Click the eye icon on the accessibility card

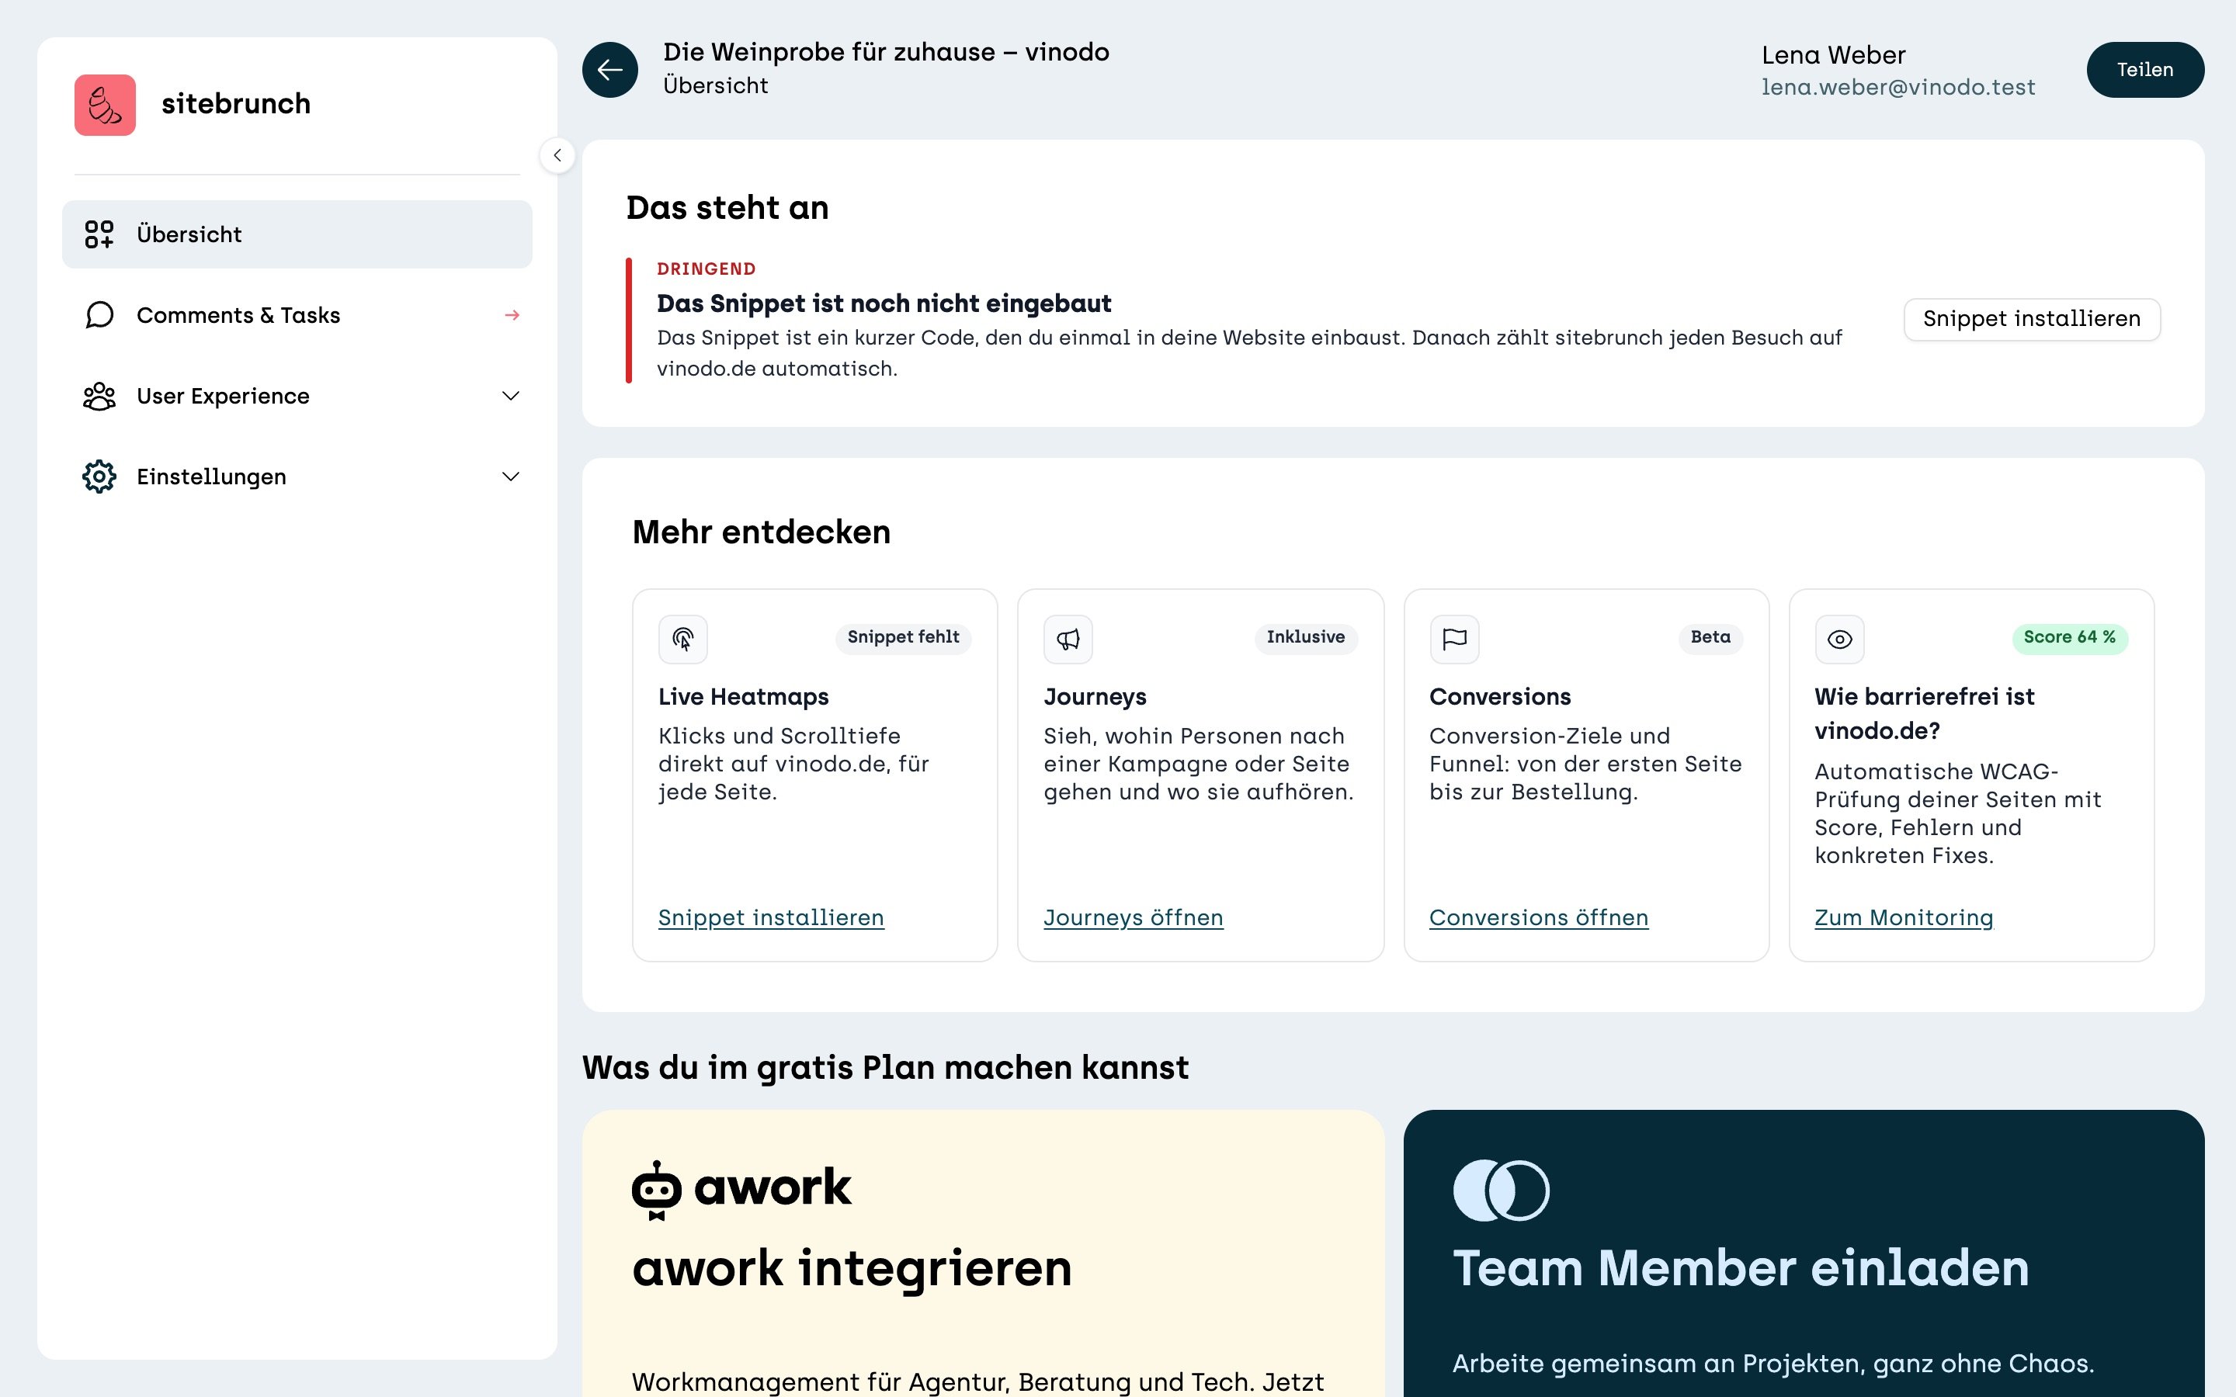click(1839, 639)
